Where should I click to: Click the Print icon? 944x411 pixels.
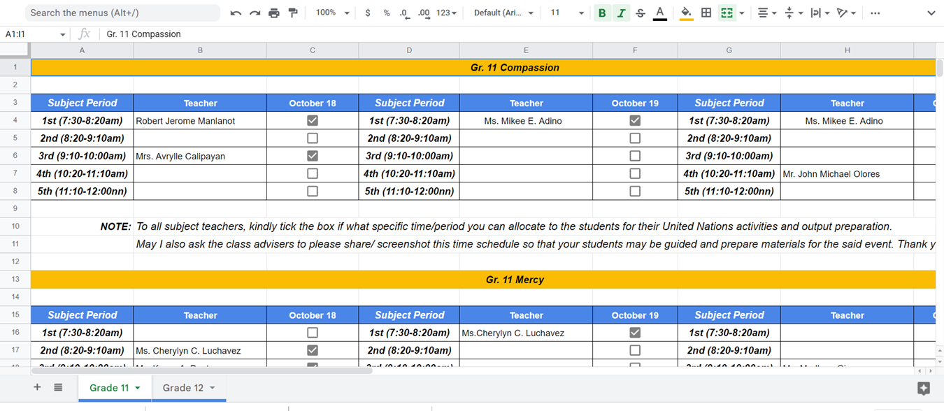(x=274, y=13)
